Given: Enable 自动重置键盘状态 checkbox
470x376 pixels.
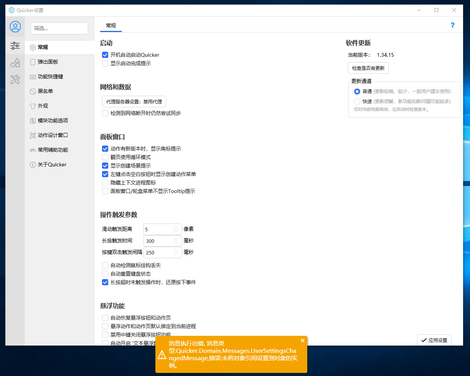Looking at the screenshot, I should (105, 274).
